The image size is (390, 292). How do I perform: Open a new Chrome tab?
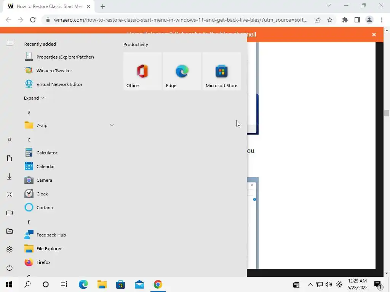click(x=103, y=6)
